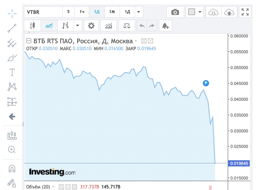This screenshot has height=190, width=259.
Task: Switch to the 1ч timeframe
Action: pyautogui.click(x=82, y=12)
